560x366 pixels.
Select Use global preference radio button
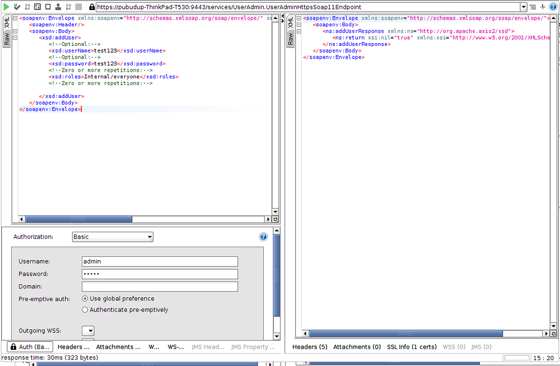(x=85, y=298)
